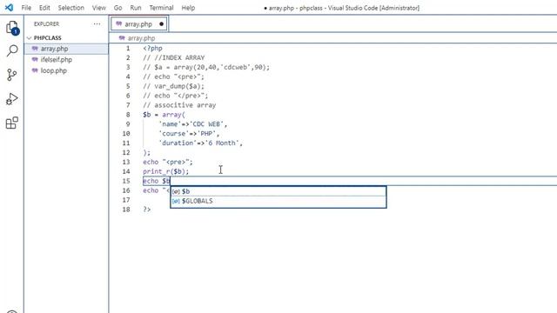
Task: Click line number 8 in the gutter
Action: coord(128,115)
